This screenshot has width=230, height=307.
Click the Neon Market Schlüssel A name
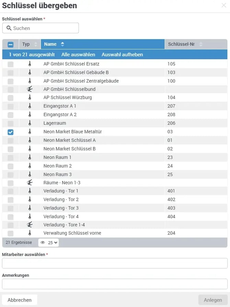[x=69, y=140]
